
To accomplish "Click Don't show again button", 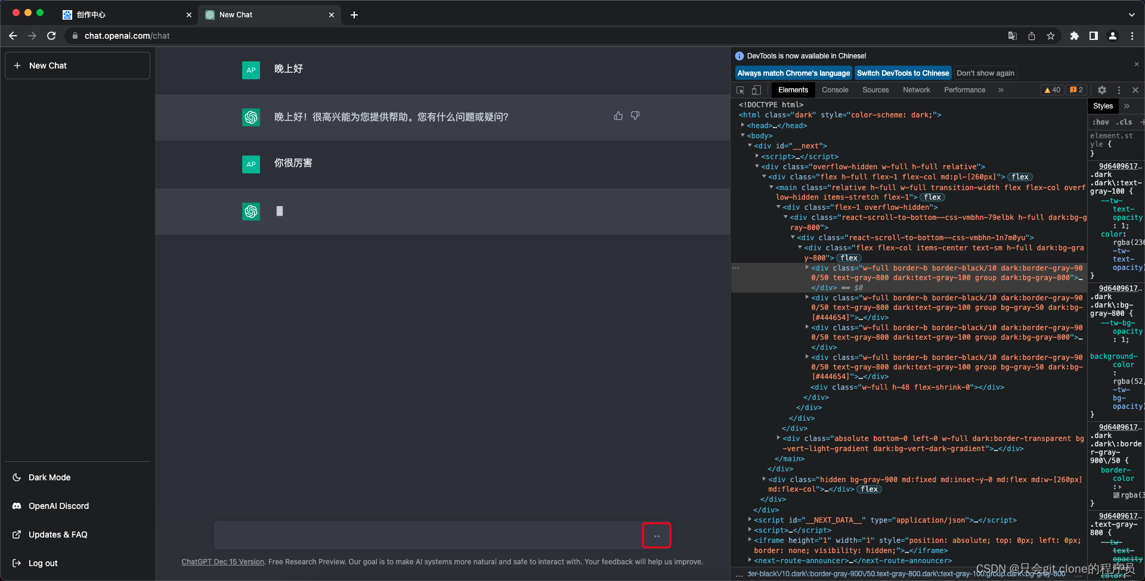I will click(985, 73).
